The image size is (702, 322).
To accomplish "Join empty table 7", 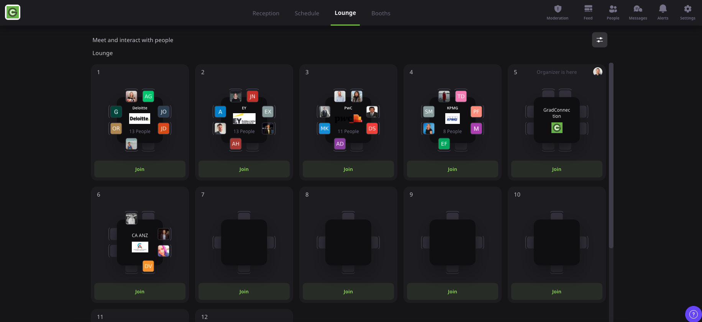I will 244,291.
